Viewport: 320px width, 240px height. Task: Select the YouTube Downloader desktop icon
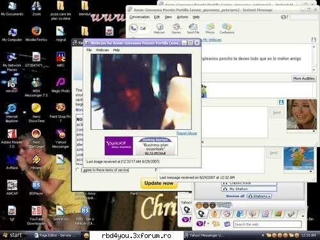(x=36, y=215)
